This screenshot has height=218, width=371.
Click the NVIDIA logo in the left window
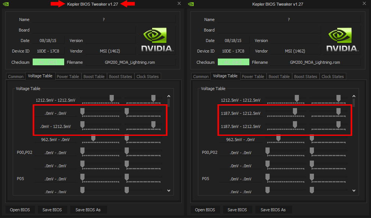(157, 40)
